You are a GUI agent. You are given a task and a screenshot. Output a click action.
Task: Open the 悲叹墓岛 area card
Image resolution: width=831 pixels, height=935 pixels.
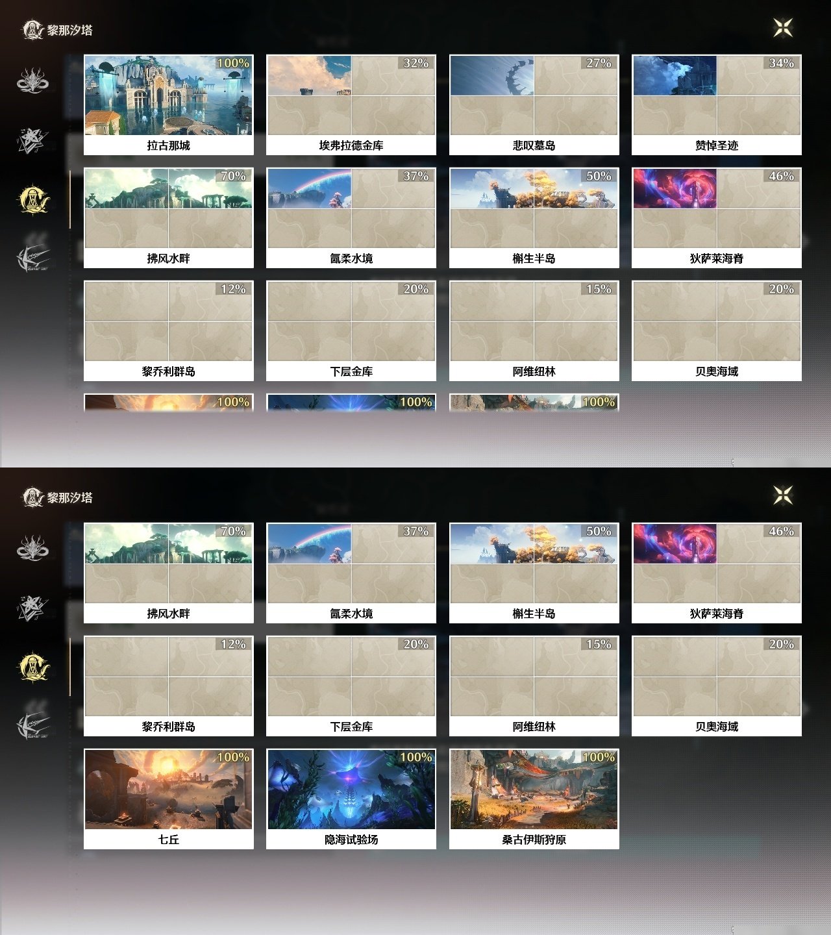point(534,105)
